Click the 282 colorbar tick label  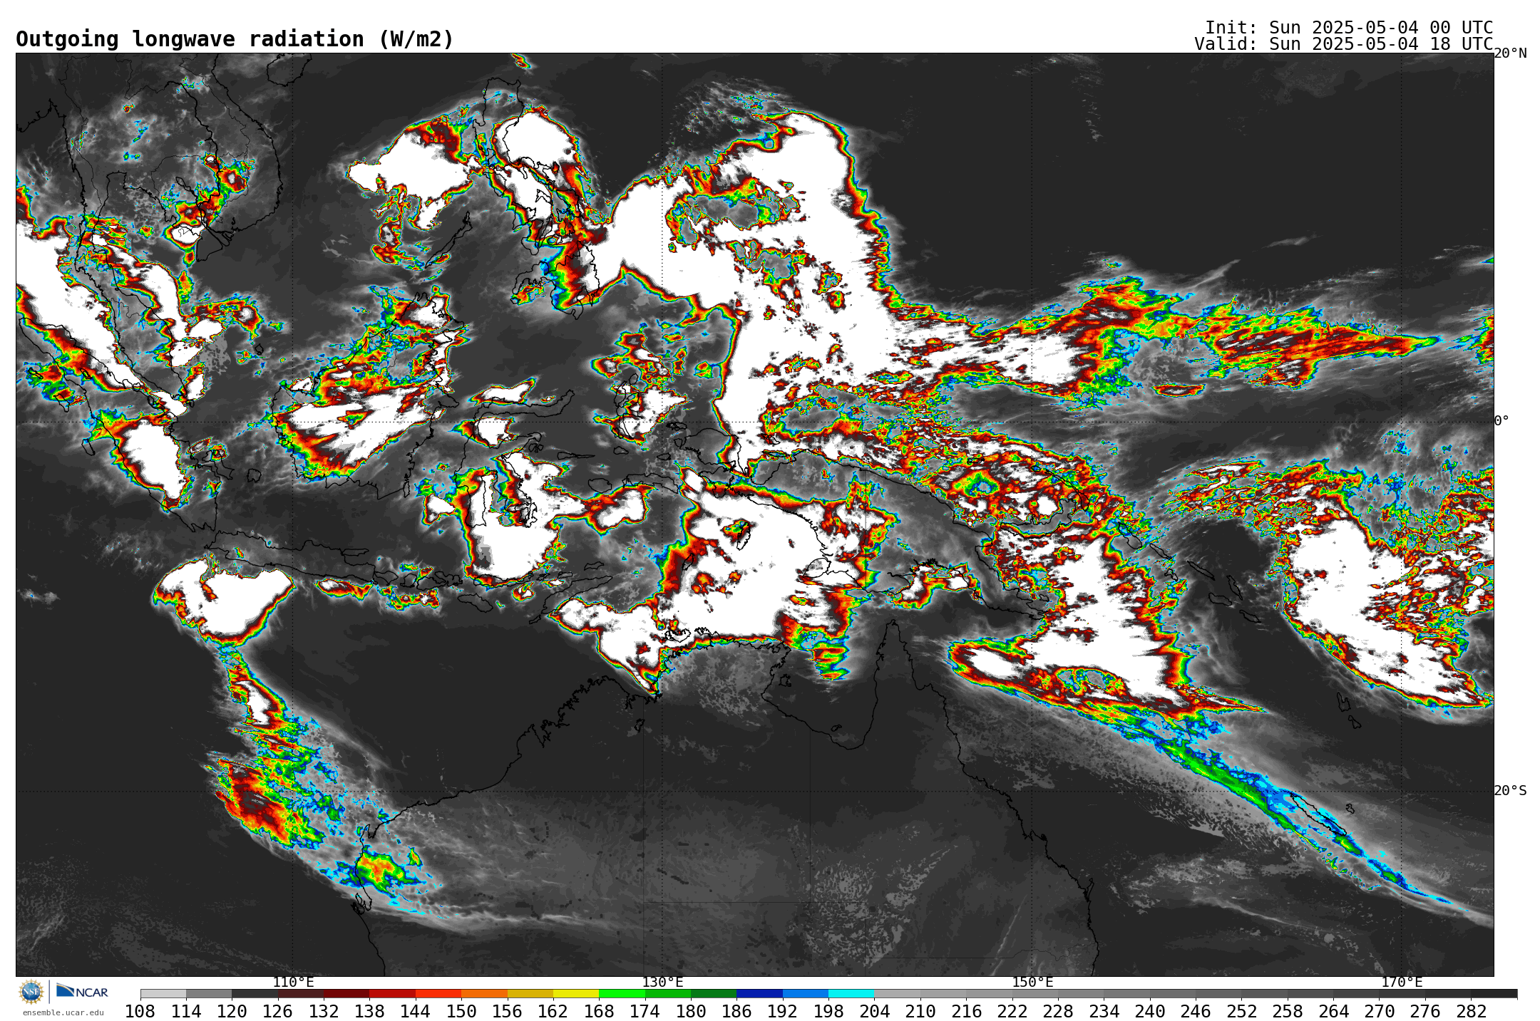[1472, 1012]
